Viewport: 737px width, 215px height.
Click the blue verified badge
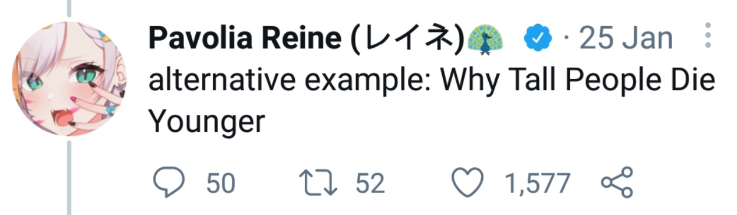[538, 39]
